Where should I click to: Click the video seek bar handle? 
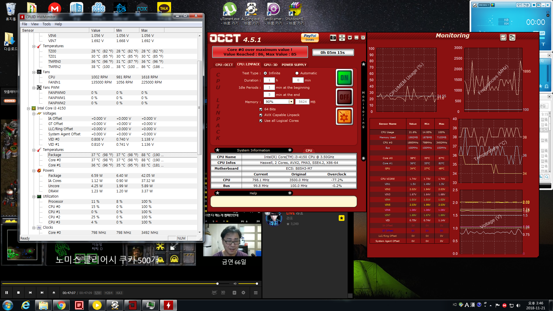217,284
